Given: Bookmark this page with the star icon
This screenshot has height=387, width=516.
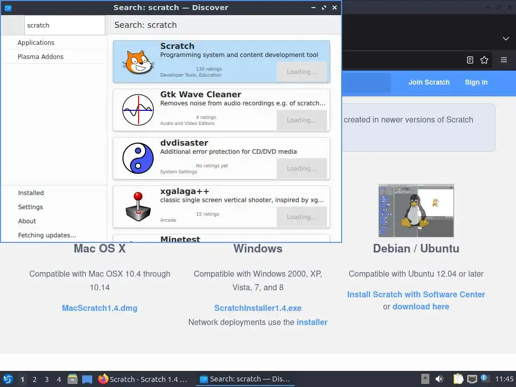Looking at the screenshot, I should click(x=484, y=60).
